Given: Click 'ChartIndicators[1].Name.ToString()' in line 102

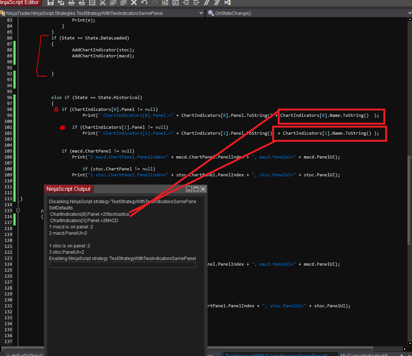Looking at the screenshot, I should coord(327,133).
